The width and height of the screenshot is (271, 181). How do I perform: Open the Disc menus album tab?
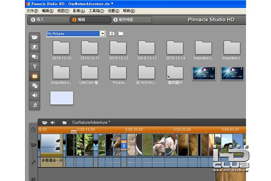click(35, 86)
